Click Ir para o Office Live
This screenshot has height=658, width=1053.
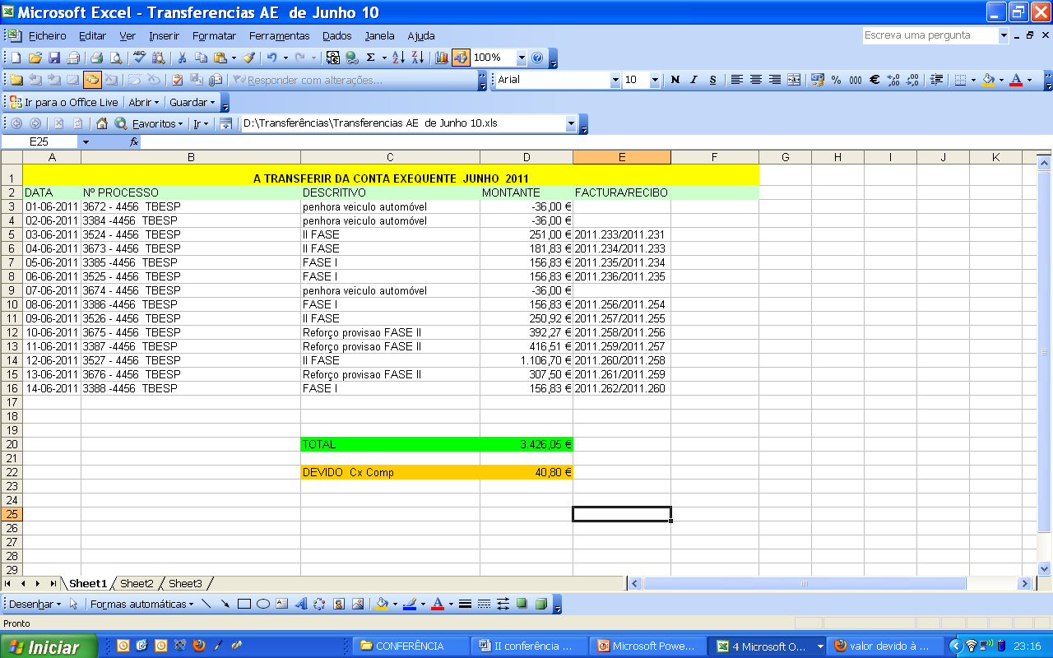click(64, 103)
